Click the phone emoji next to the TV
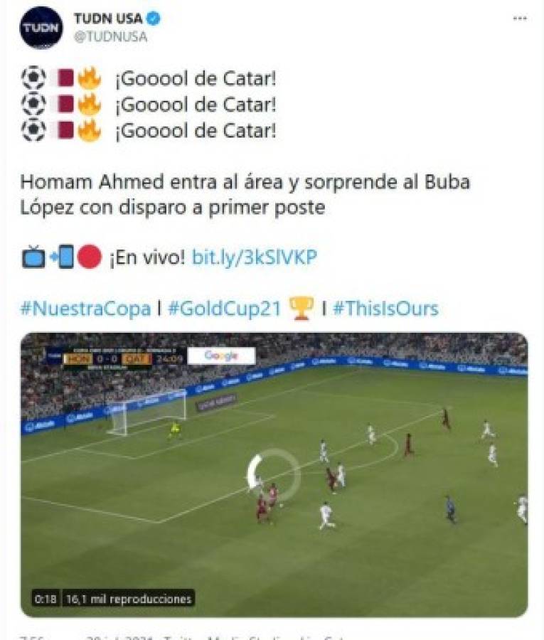 click(x=62, y=257)
